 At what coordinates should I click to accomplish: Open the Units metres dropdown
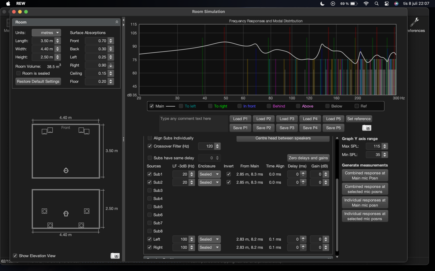pyautogui.click(x=46, y=33)
